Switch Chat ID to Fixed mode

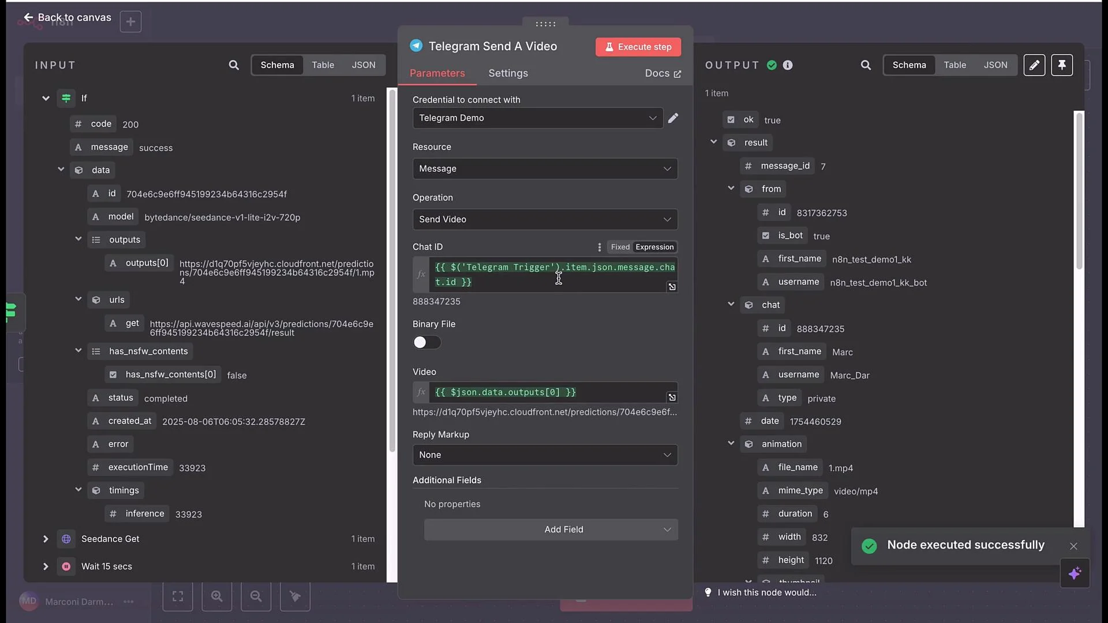pos(620,247)
